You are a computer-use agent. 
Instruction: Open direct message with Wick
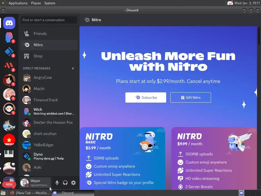point(49,111)
